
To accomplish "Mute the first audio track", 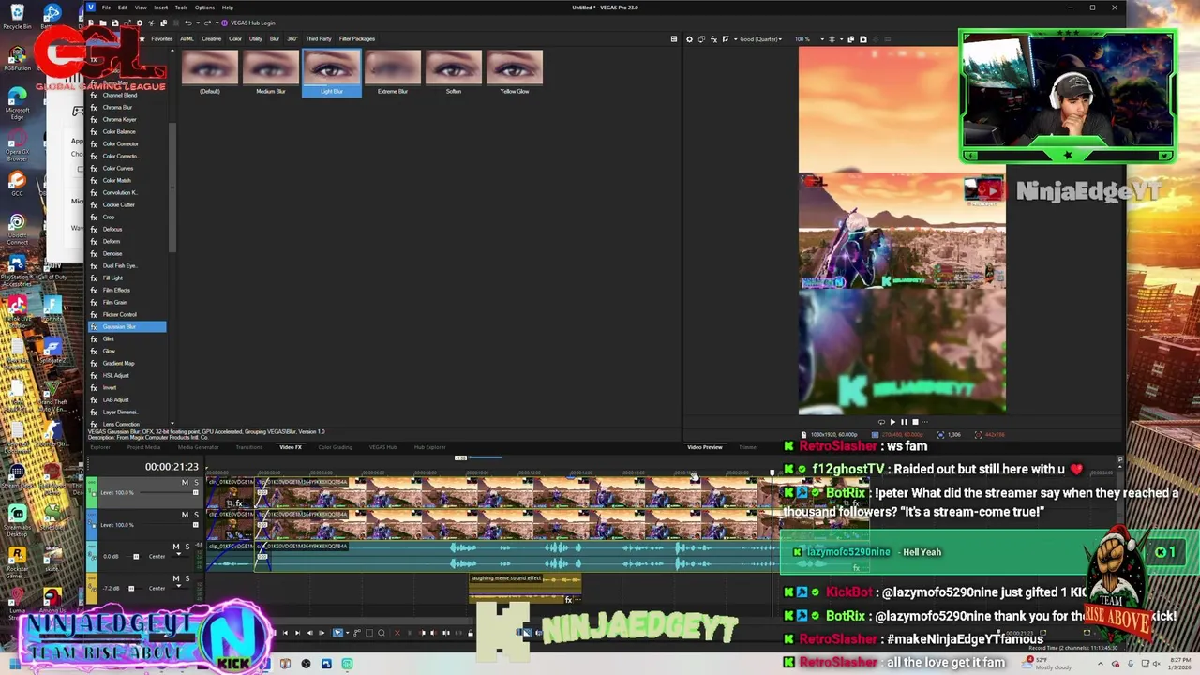I will point(176,547).
